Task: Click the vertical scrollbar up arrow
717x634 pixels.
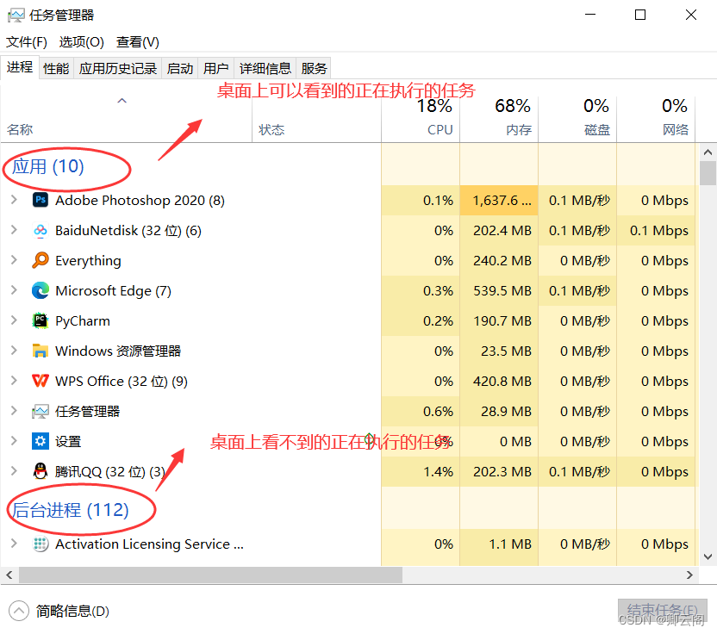Action: [708, 152]
